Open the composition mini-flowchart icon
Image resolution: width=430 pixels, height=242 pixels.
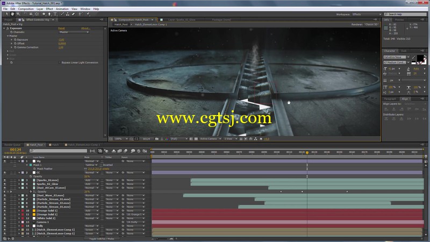[92, 151]
